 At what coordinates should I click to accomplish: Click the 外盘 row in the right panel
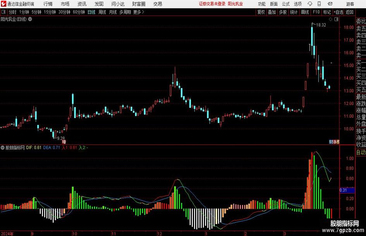(x=361, y=124)
